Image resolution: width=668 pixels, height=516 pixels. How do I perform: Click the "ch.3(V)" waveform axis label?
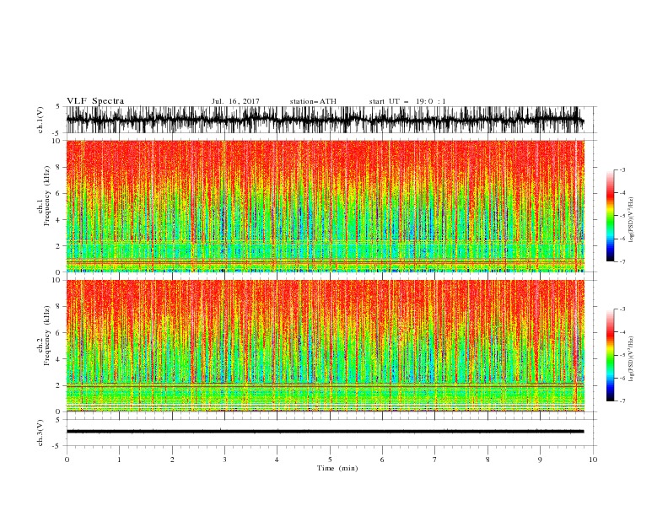coord(40,433)
